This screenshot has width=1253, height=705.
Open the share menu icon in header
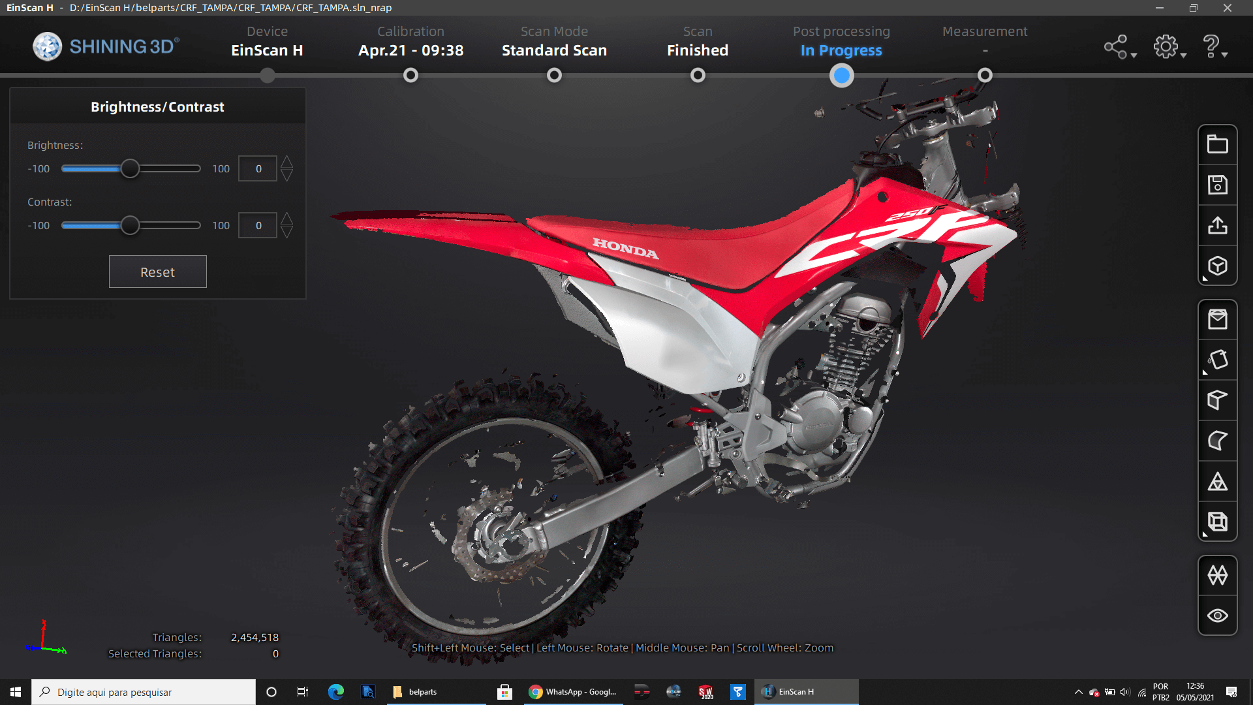[x=1120, y=47]
